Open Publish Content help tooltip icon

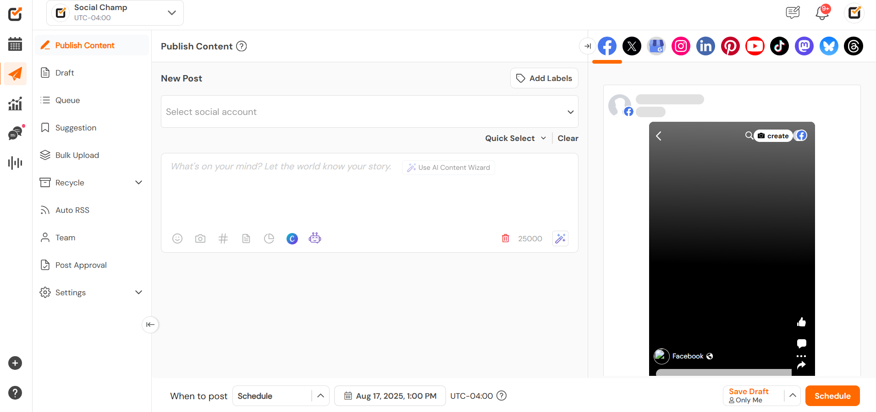click(x=242, y=46)
